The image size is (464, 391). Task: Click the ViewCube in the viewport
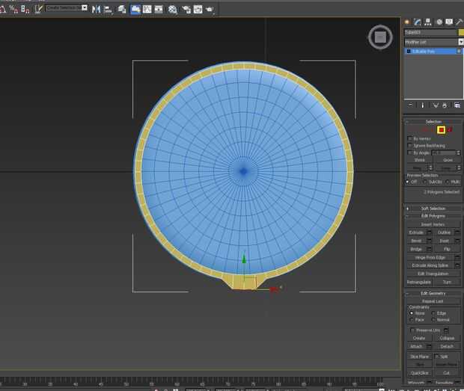(379, 37)
